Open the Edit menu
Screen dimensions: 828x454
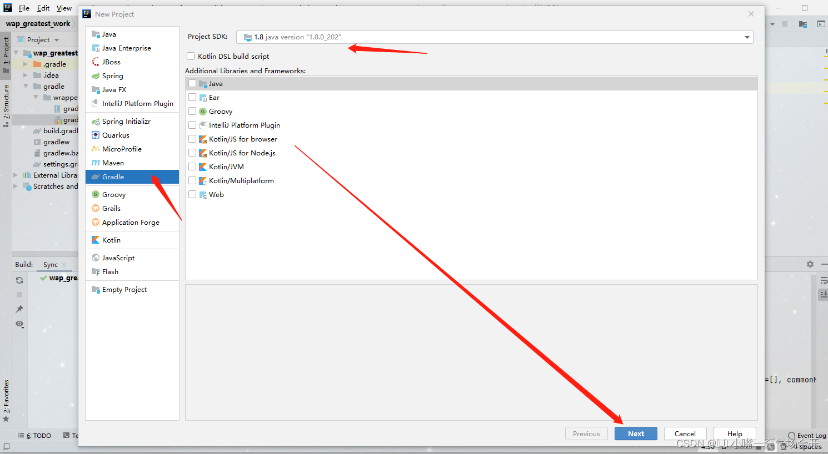pos(43,8)
